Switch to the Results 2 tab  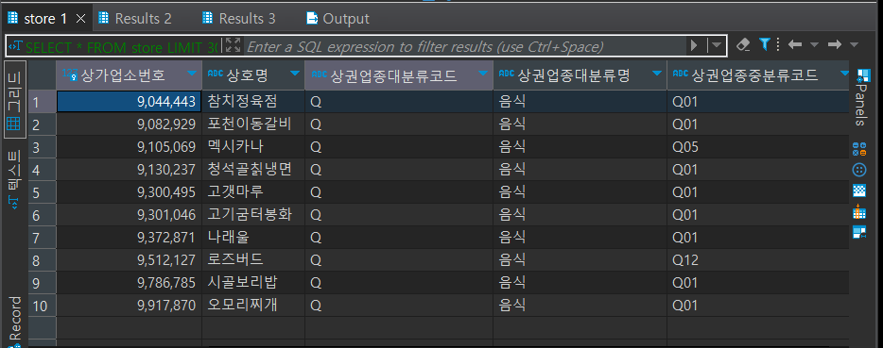(134, 19)
